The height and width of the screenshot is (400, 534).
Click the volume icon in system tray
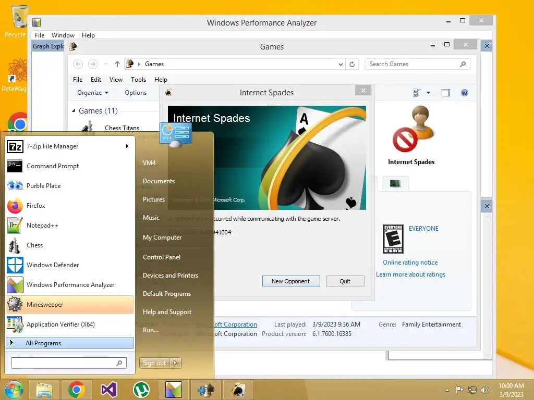click(x=485, y=390)
